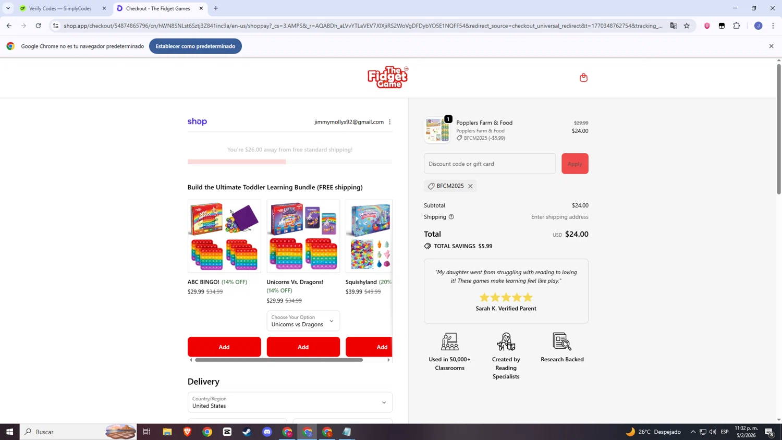The height and width of the screenshot is (440, 782).
Task: Click the Sarah K. five-star rating
Action: (x=506, y=297)
